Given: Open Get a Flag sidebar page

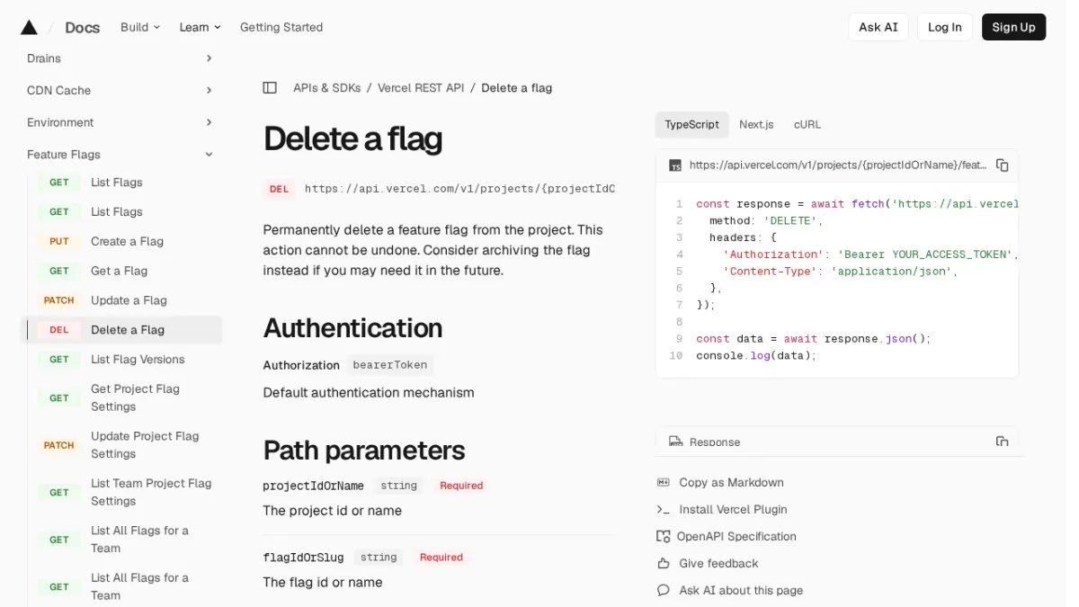Looking at the screenshot, I should 119,272.
